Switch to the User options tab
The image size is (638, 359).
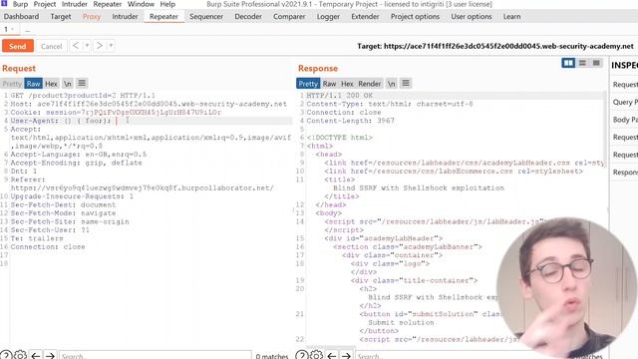click(472, 17)
